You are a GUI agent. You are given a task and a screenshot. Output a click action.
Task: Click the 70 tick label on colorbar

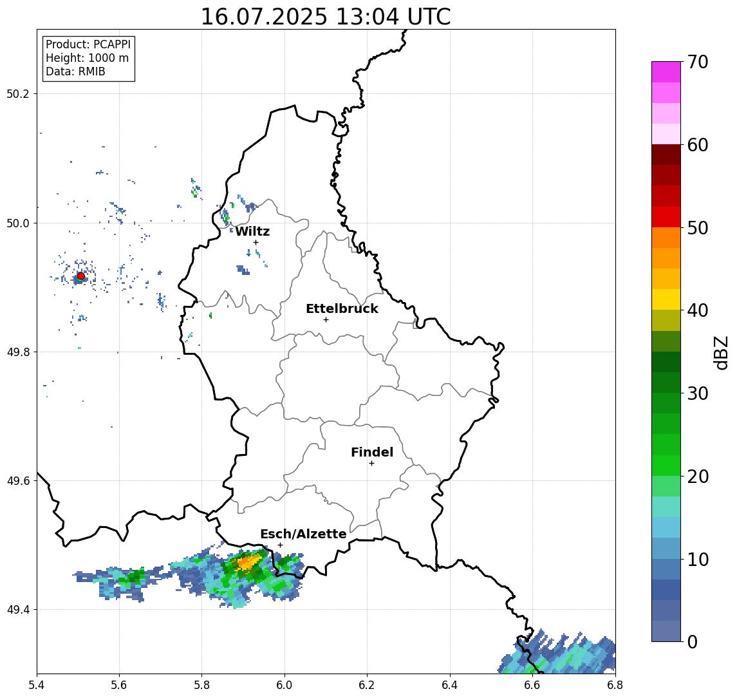[x=697, y=62]
